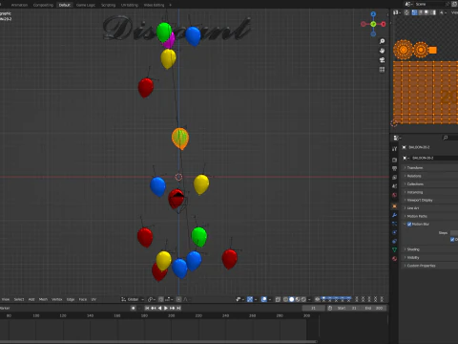Viewport: 458px width, 344px height.
Task: Jump to the start frame button
Action: (x=147, y=308)
